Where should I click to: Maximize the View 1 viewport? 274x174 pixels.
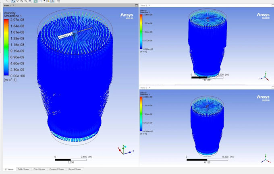click(137, 5)
